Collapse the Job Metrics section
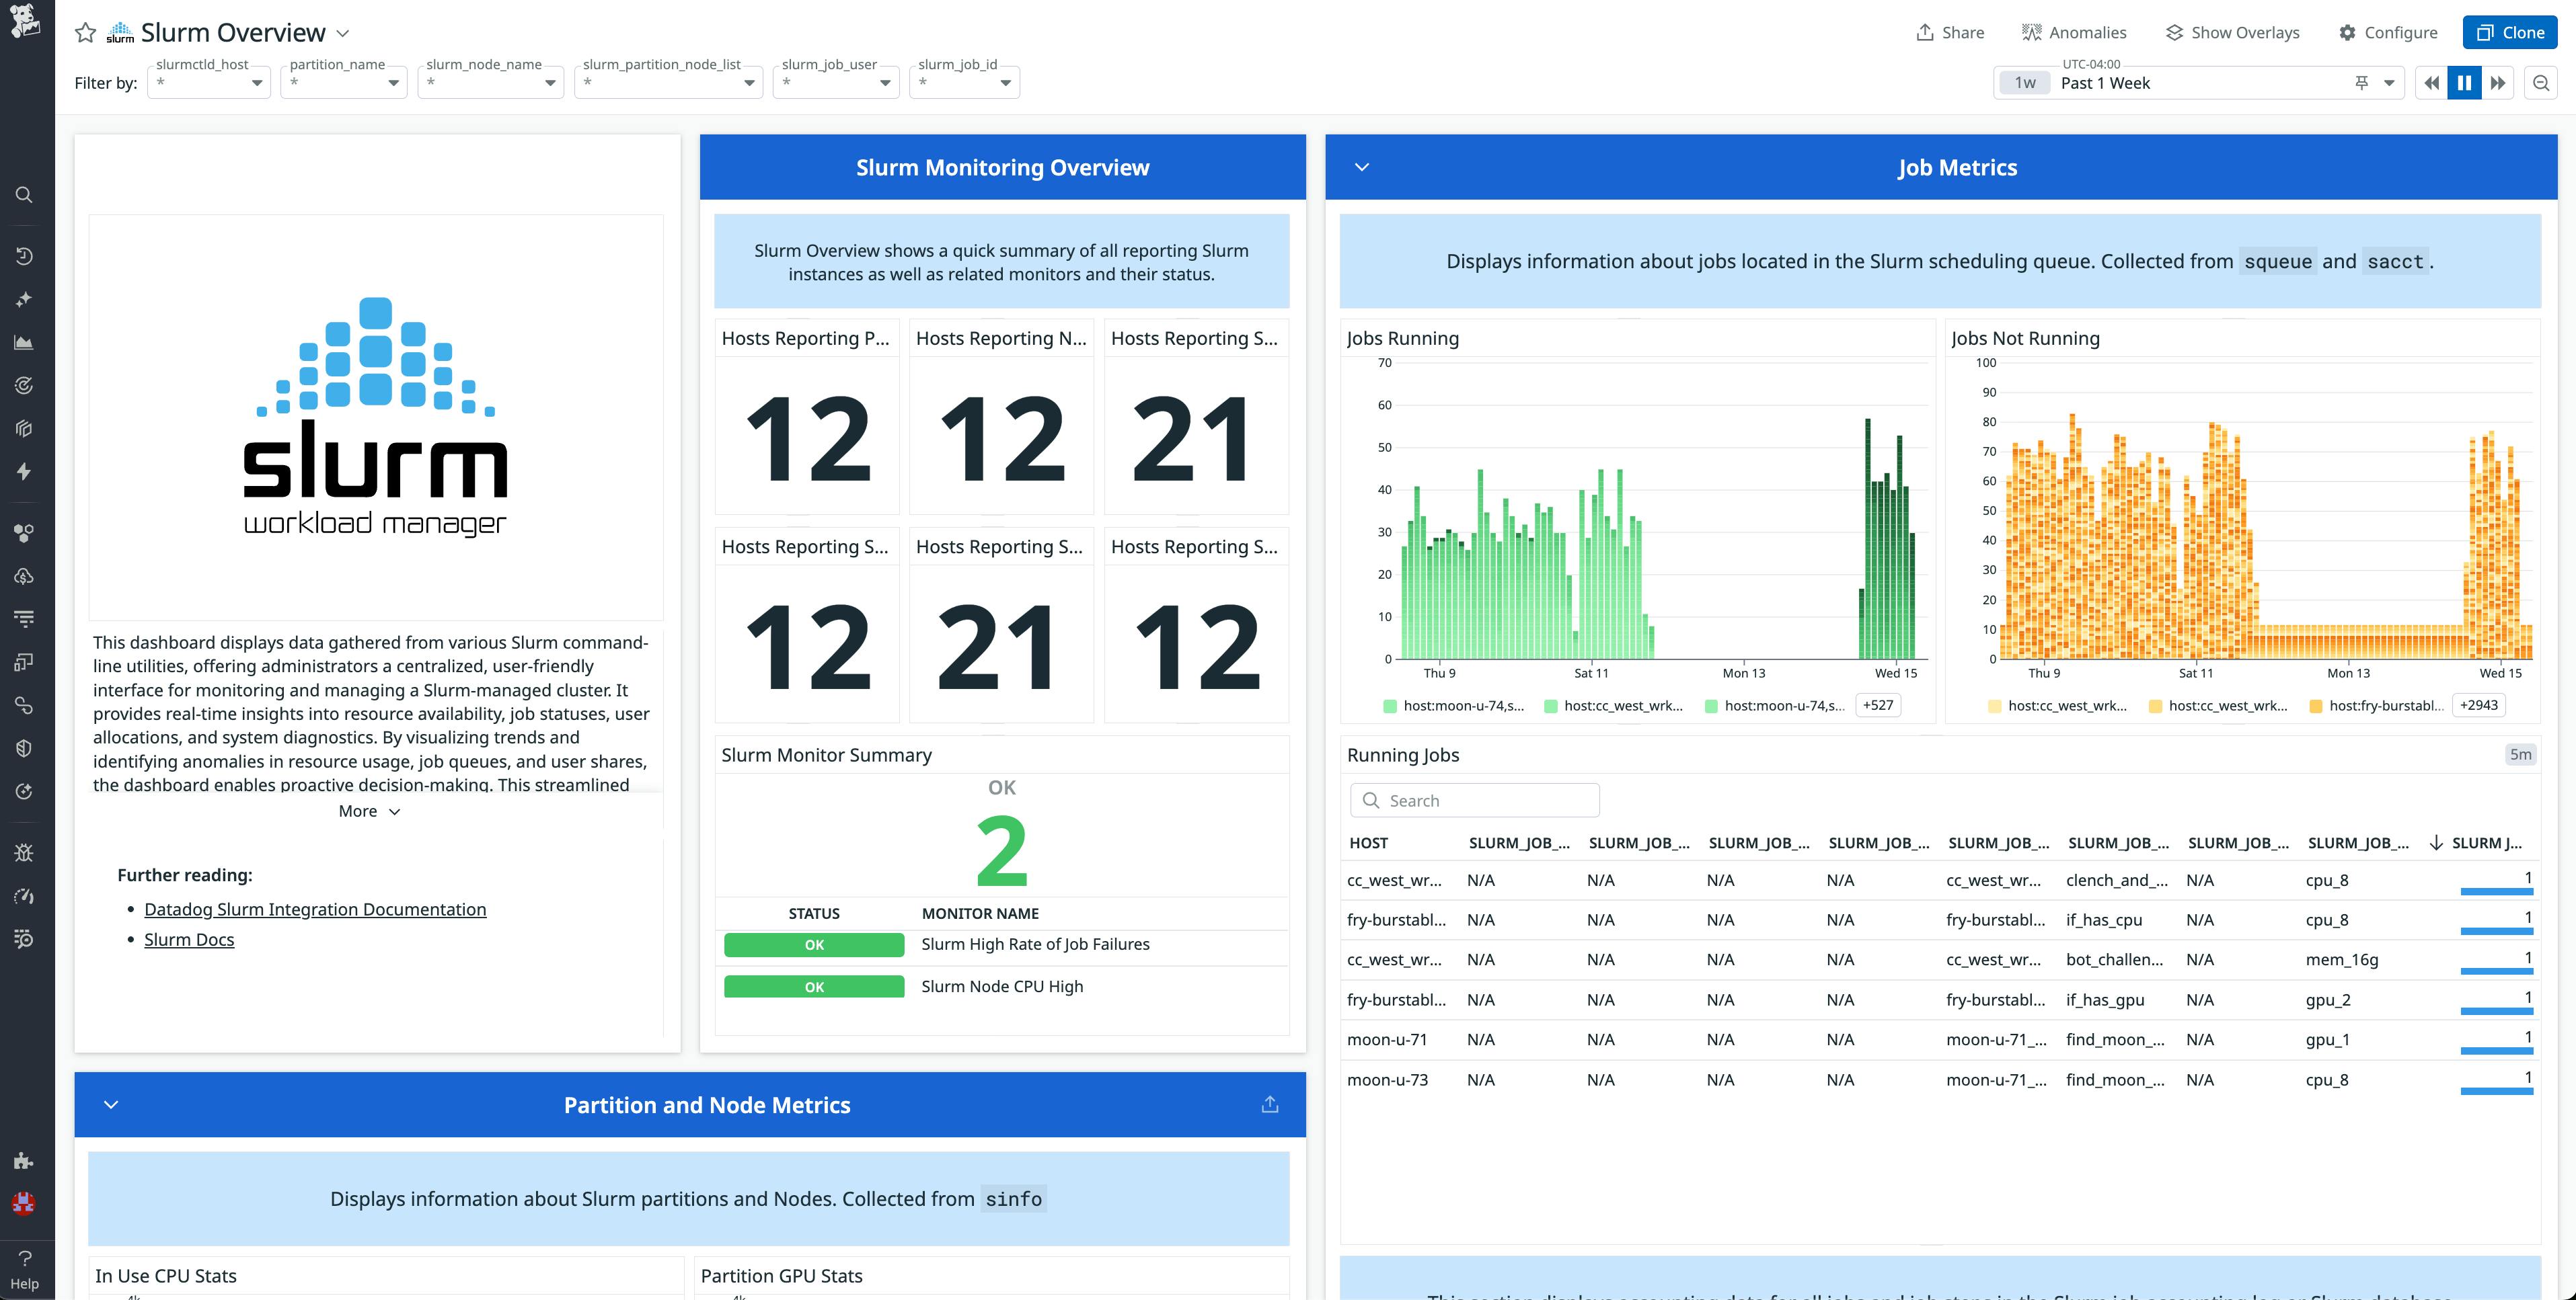This screenshot has height=1300, width=2576. 1363,167
